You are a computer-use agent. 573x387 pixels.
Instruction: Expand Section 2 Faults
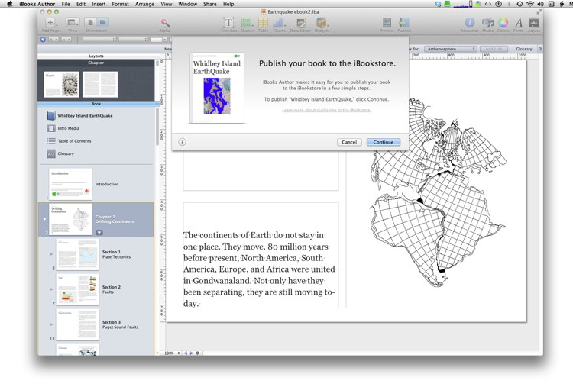[x=51, y=289]
